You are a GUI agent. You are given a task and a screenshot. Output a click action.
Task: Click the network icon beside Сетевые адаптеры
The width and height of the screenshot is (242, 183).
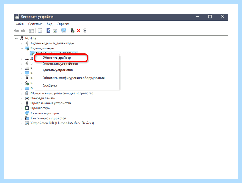(27, 113)
